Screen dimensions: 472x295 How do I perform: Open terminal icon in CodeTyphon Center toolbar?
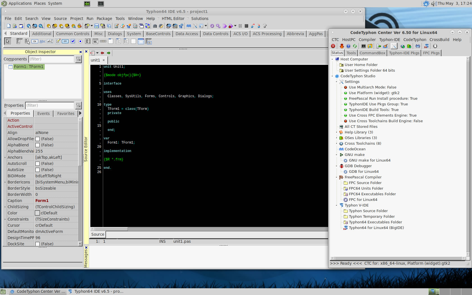[364, 46]
